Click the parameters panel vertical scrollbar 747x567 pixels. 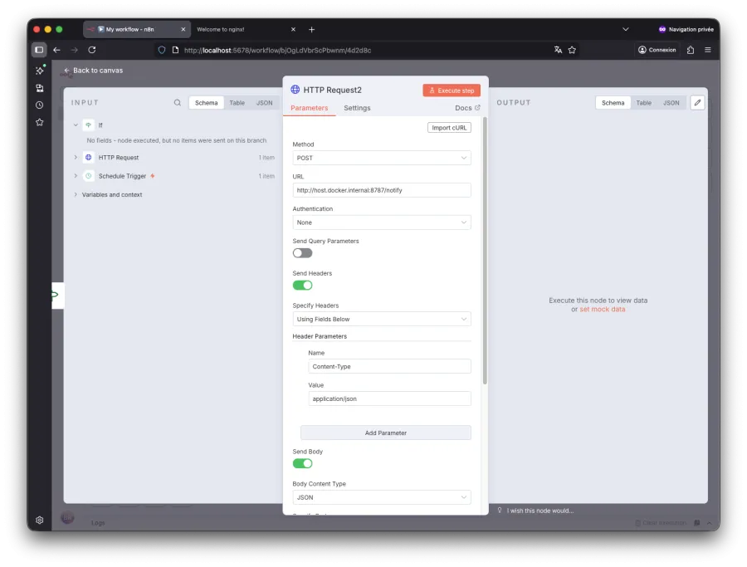point(485,249)
